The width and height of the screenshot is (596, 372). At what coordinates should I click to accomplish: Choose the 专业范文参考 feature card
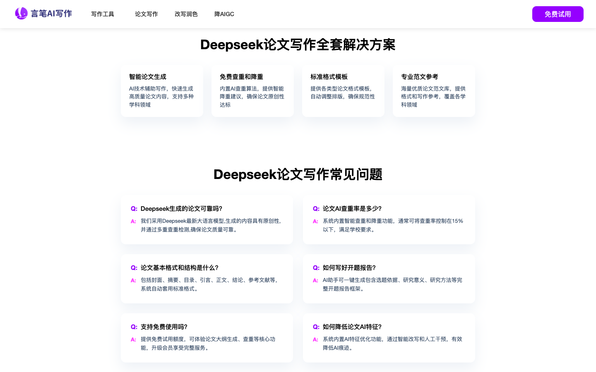[434, 91]
